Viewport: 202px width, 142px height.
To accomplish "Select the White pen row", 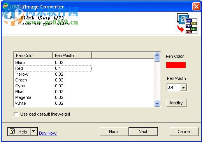I will 53,103.
